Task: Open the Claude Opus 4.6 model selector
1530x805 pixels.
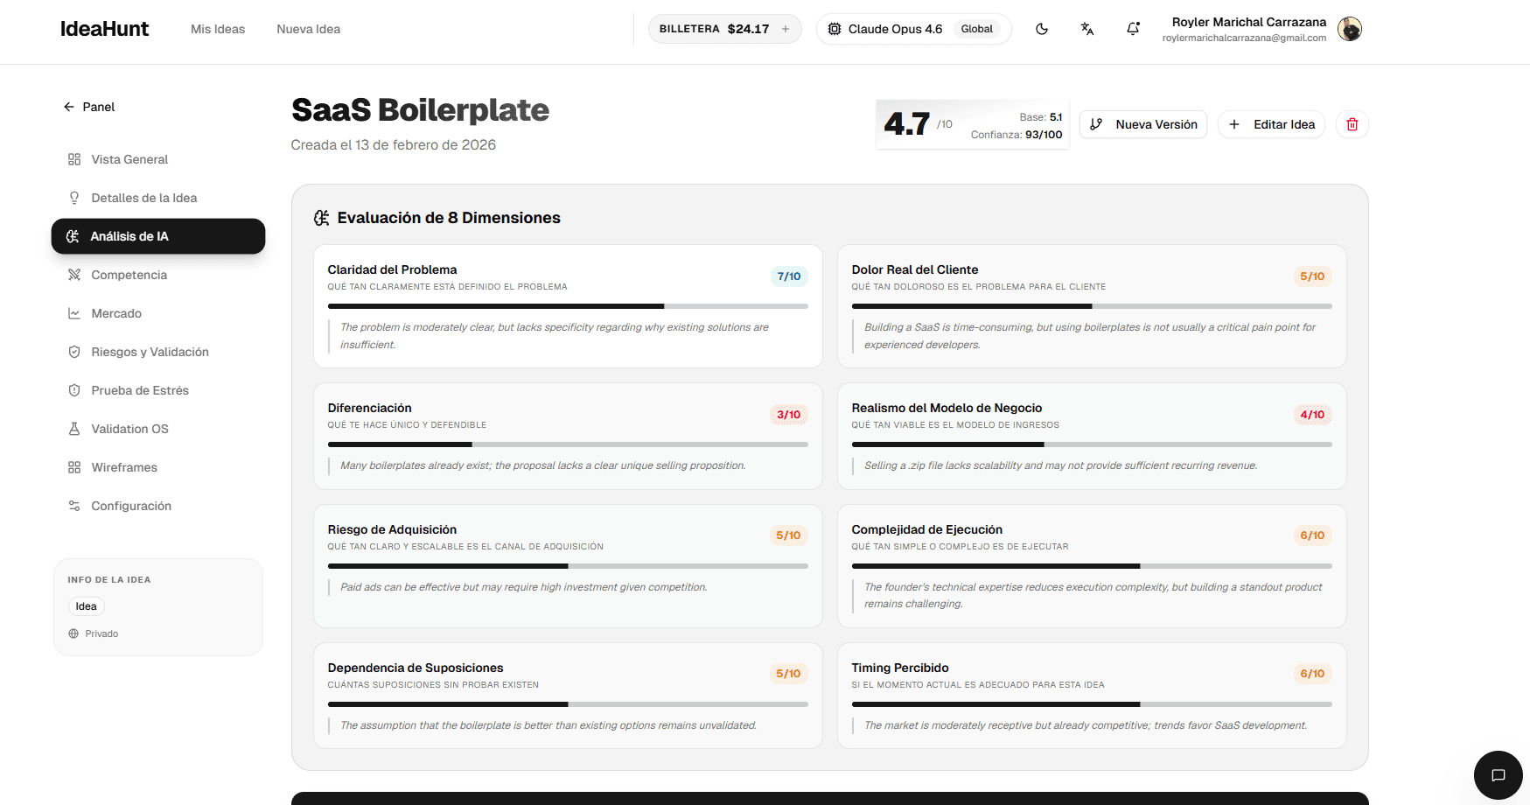Action: click(885, 29)
